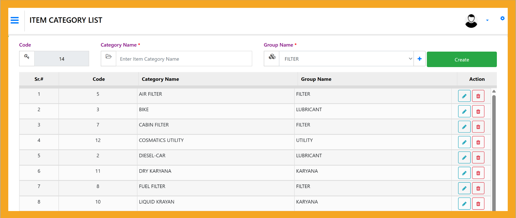This screenshot has width=516, height=218.
Task: Click the plus icon to add group
Action: (x=419, y=59)
